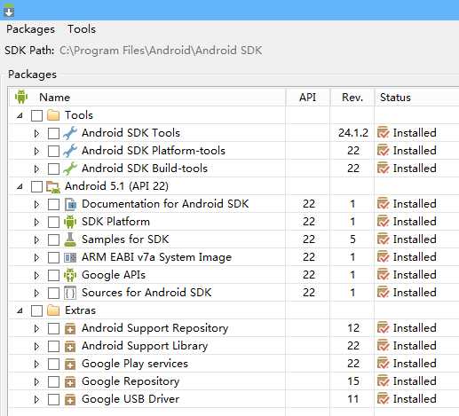Expand the Android SDK Build-tools row
Image resolution: width=459 pixels, height=416 pixels.
pos(36,169)
